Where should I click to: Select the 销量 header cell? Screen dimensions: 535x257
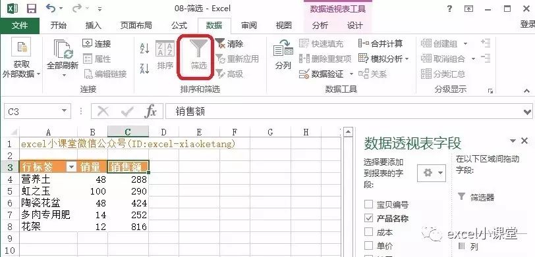point(92,166)
